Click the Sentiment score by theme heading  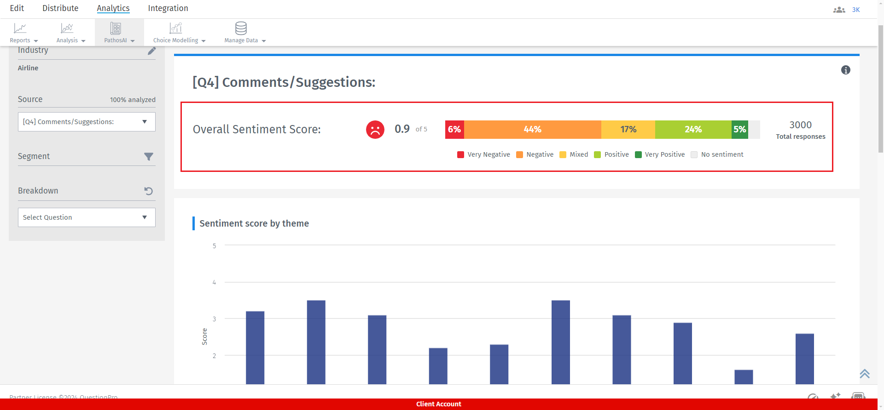(254, 223)
